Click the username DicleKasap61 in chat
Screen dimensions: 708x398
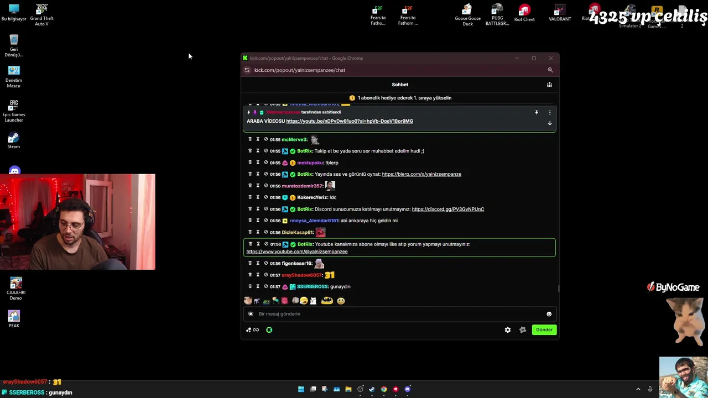coord(298,232)
